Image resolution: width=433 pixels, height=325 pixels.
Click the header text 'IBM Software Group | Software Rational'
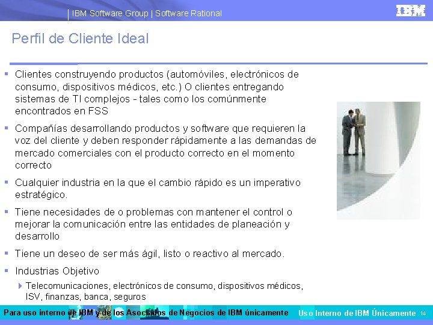click(147, 13)
